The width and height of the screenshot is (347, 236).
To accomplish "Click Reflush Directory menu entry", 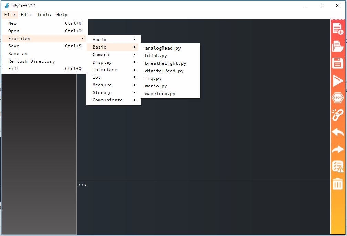I will (45, 61).
